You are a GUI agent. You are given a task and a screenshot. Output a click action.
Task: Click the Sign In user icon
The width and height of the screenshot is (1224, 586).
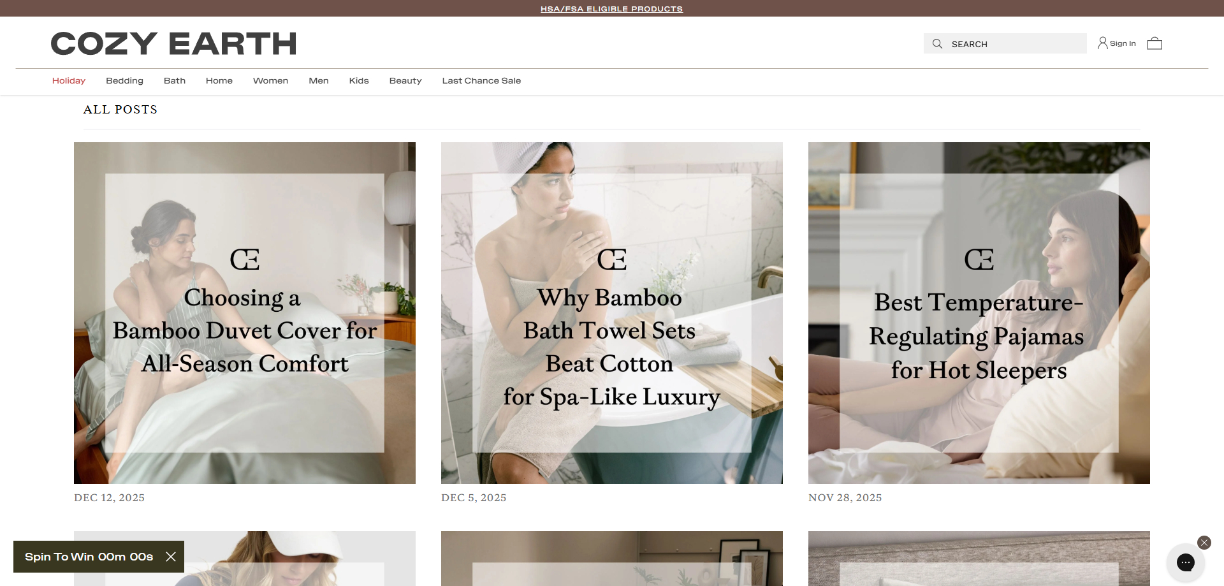pos(1102,43)
